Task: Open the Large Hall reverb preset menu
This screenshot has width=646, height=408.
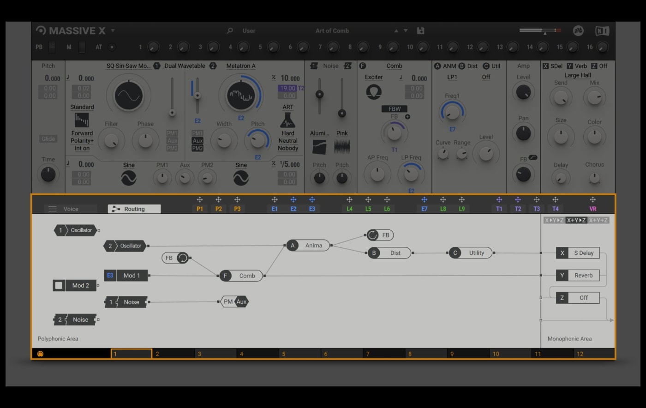Action: pos(578,75)
